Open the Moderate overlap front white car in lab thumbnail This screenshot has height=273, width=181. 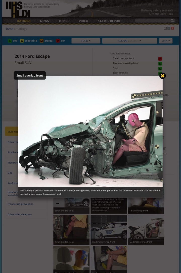[x=109, y=230]
